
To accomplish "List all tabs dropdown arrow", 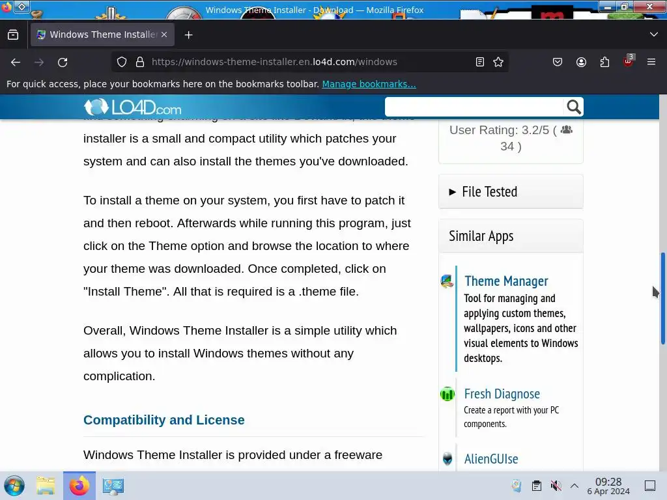I will [x=654, y=35].
